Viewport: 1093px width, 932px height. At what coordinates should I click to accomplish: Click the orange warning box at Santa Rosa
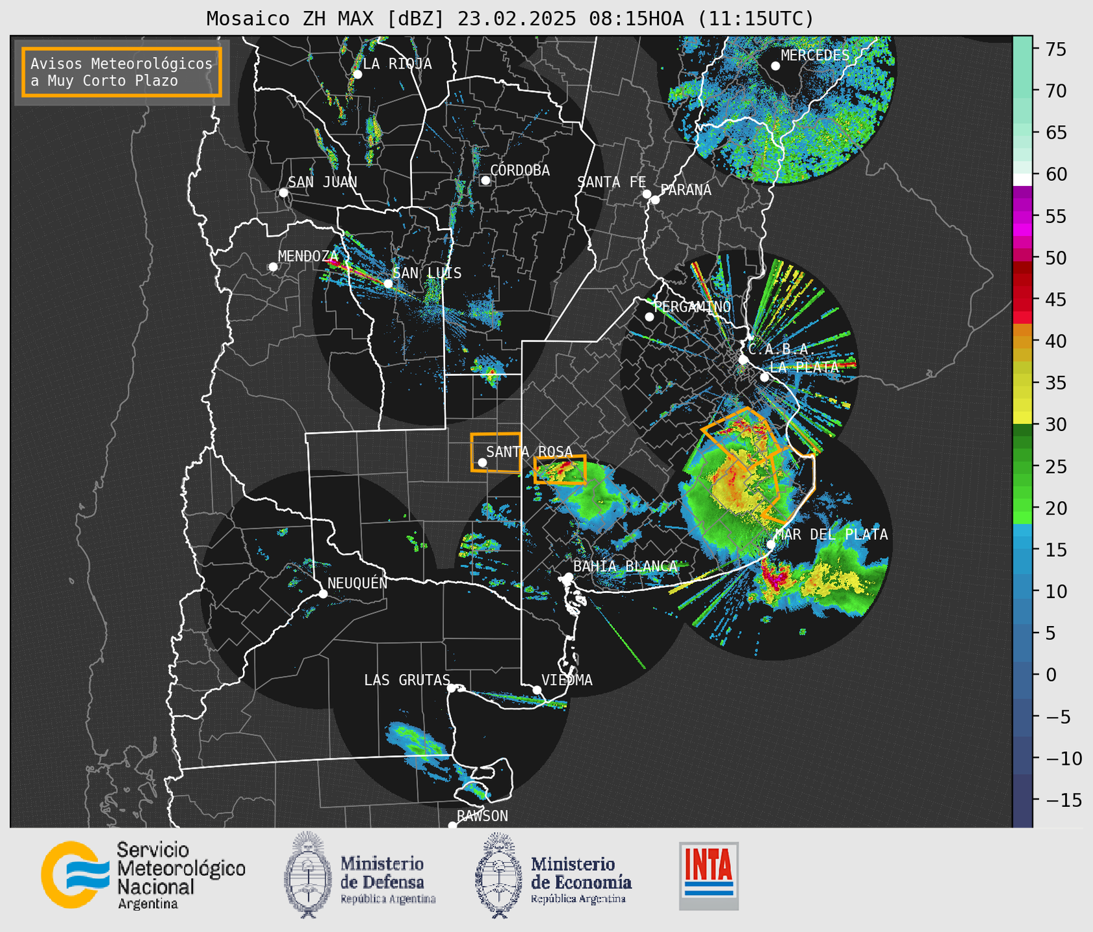[x=496, y=452]
